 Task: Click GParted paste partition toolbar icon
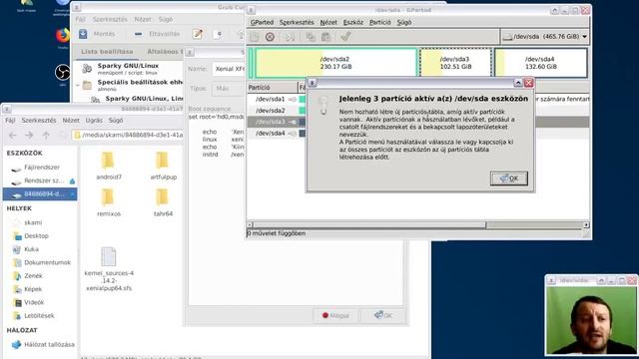tap(325, 37)
